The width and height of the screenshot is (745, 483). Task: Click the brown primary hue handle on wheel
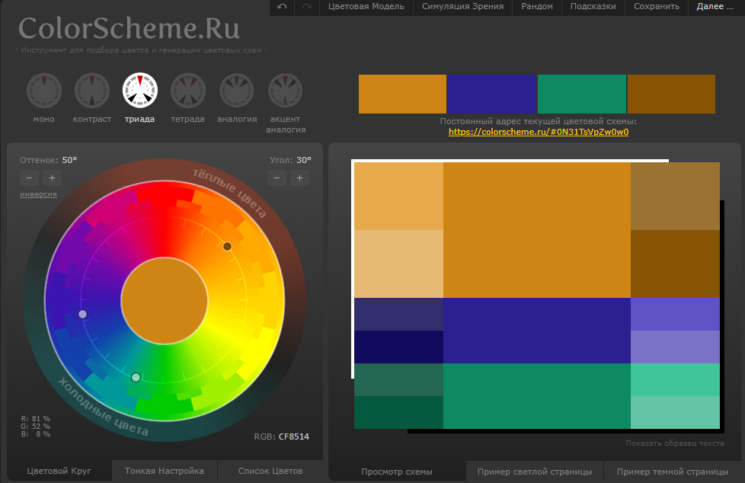(x=227, y=246)
